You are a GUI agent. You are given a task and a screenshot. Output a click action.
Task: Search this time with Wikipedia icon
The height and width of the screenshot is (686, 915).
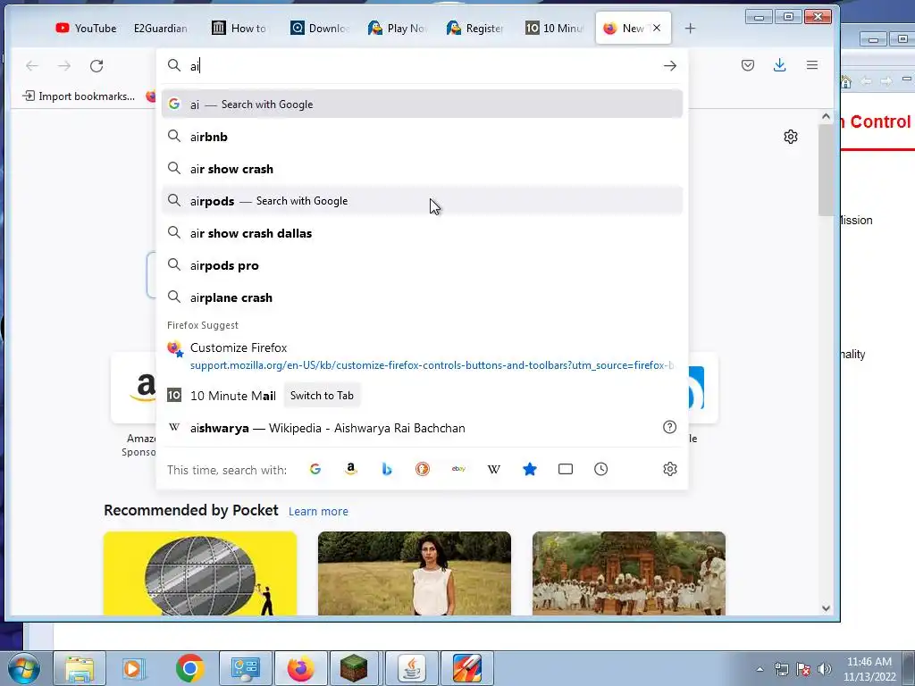(493, 469)
